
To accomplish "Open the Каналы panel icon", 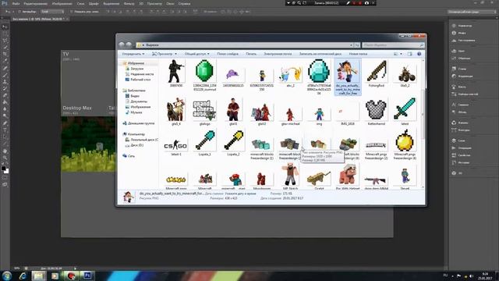I will coord(454,123).
